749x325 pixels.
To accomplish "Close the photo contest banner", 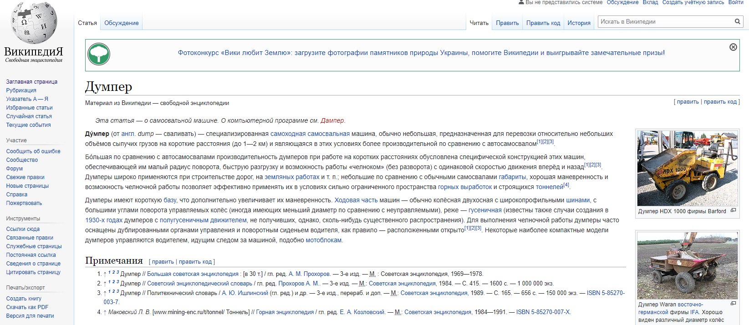I will (733, 47).
